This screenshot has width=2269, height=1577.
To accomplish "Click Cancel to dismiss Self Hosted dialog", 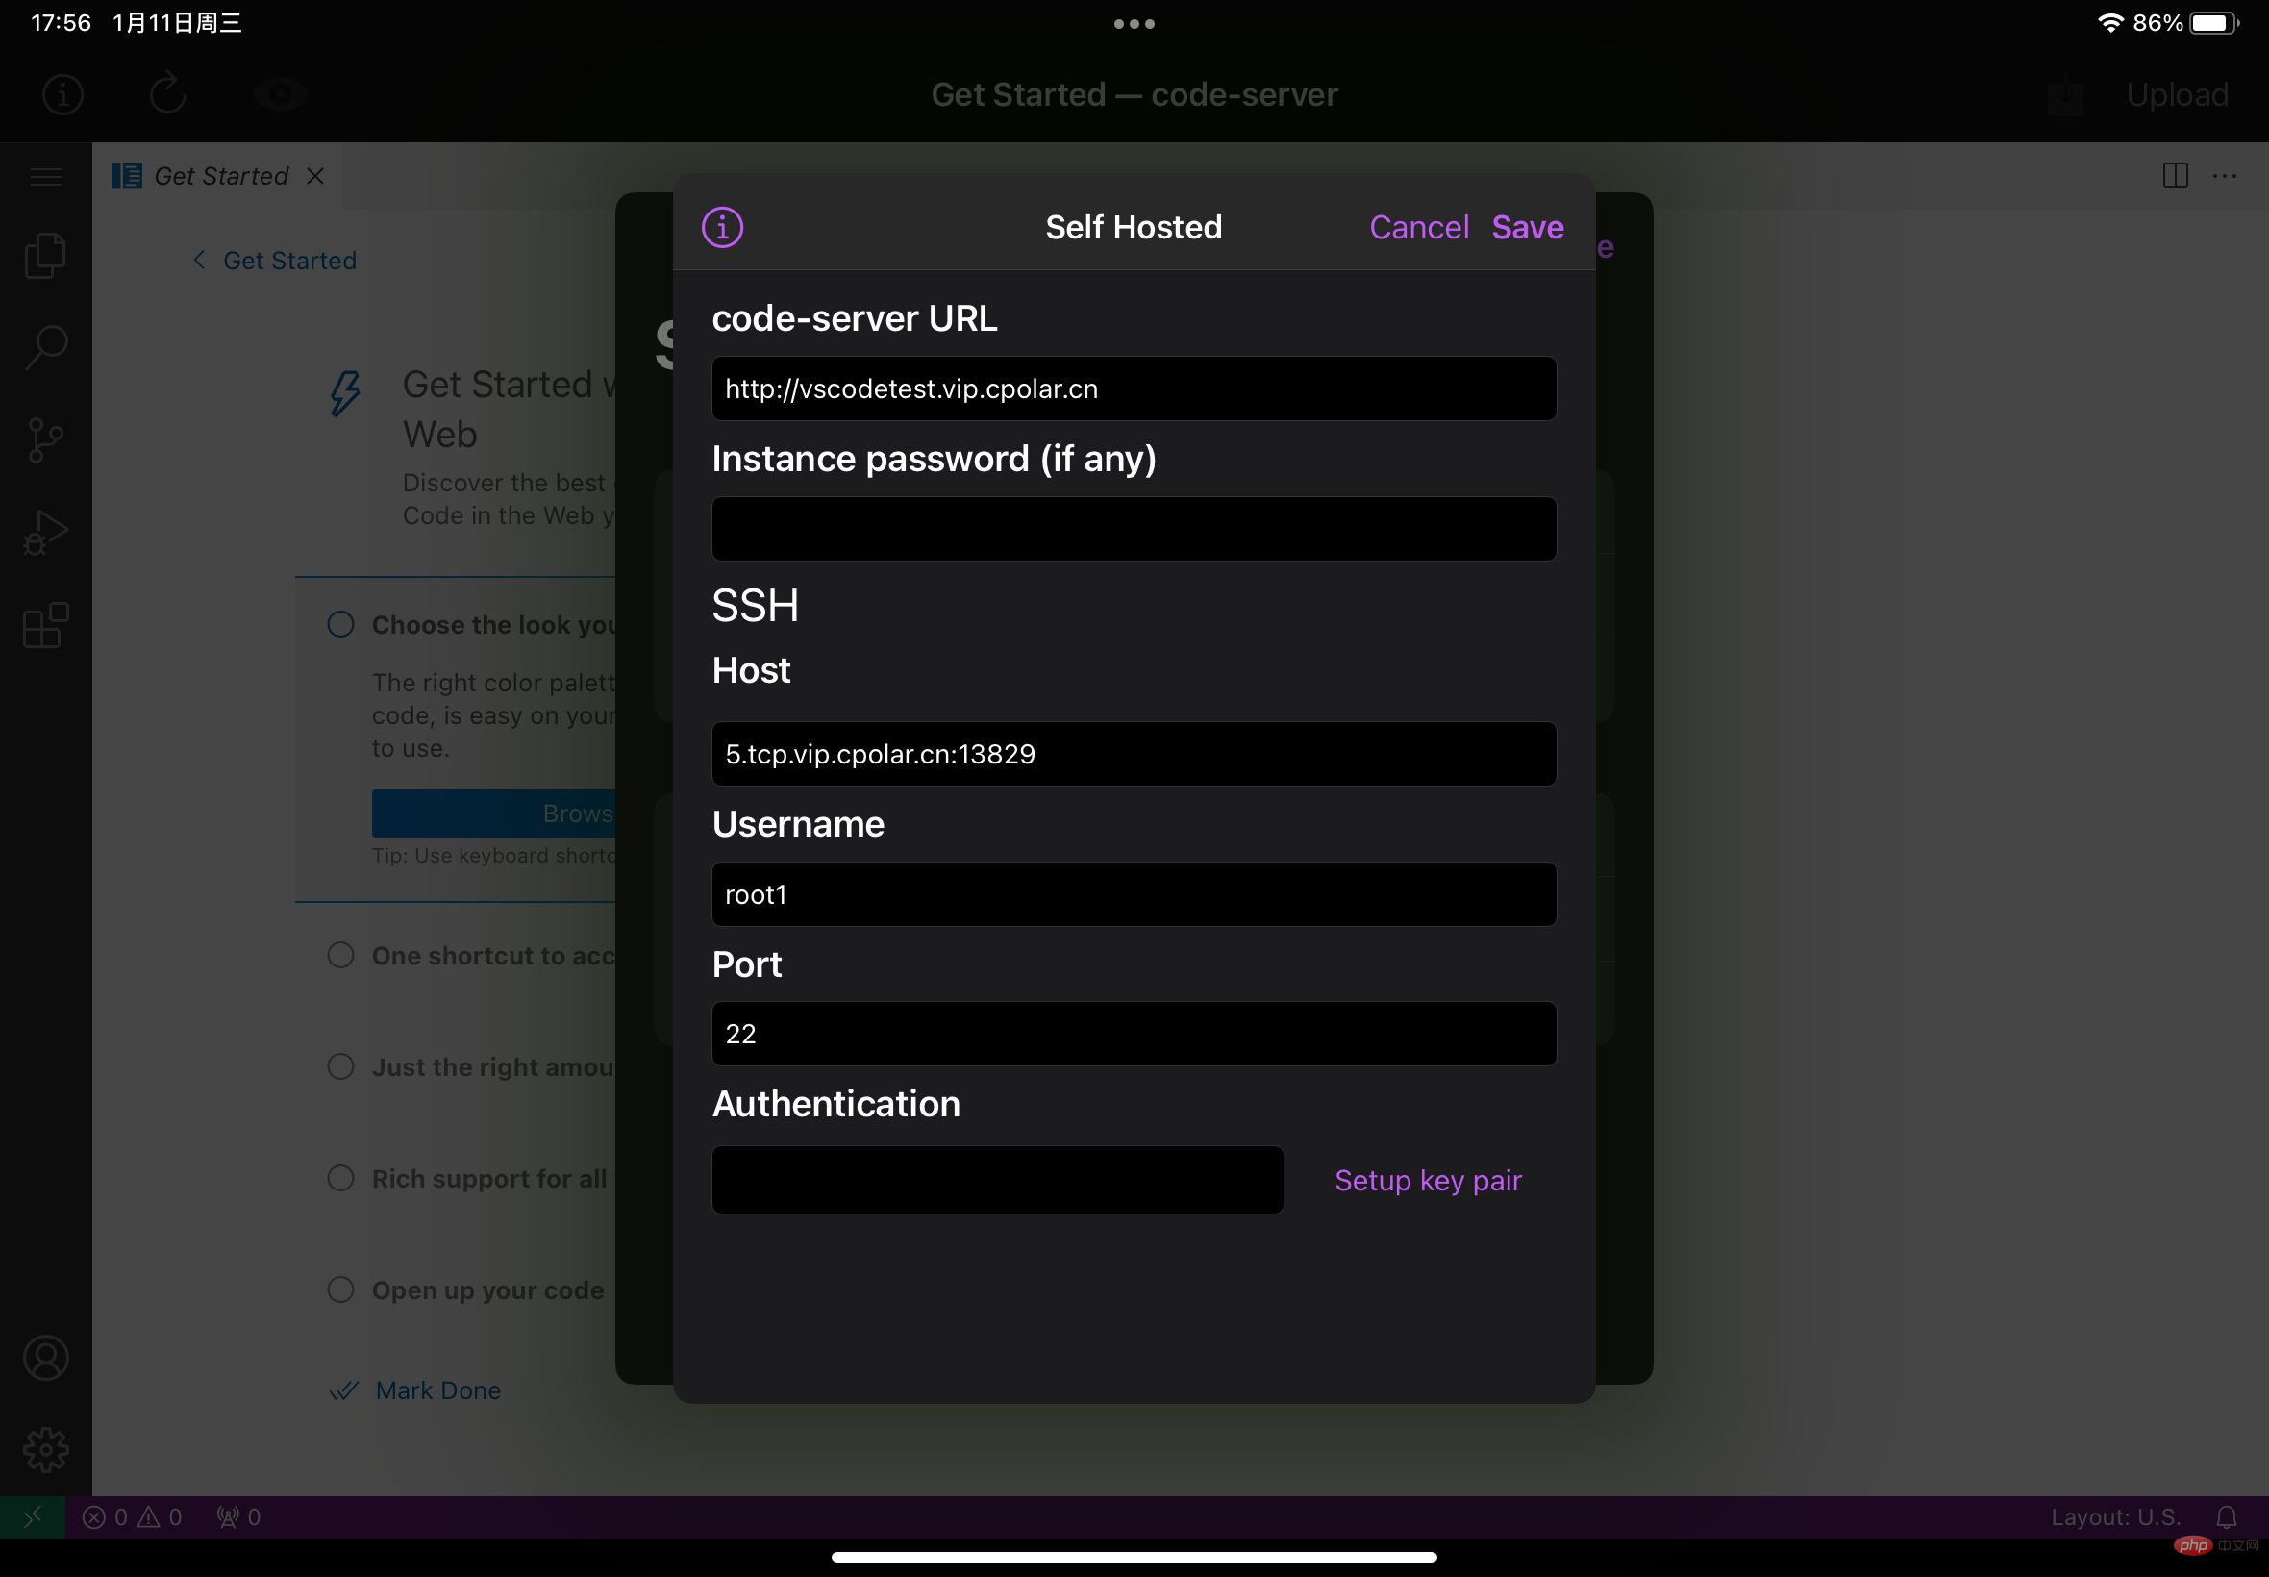I will click(1415, 226).
